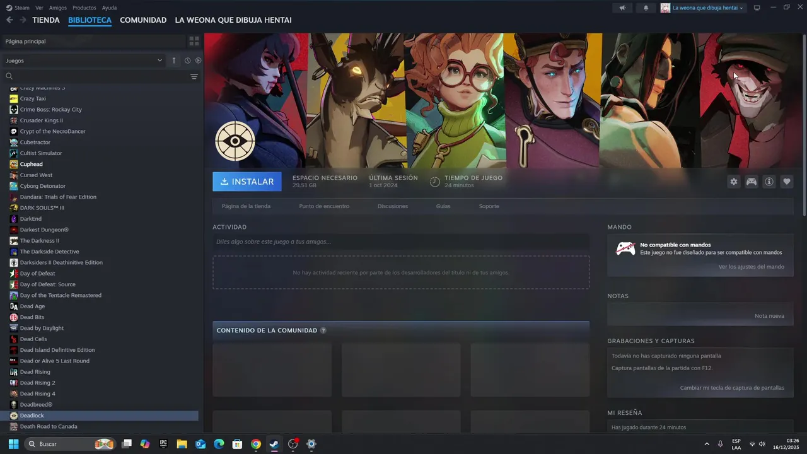Screen dimensions: 807x454
Task: Select Dead by Daylight in game list
Action: tap(42, 328)
